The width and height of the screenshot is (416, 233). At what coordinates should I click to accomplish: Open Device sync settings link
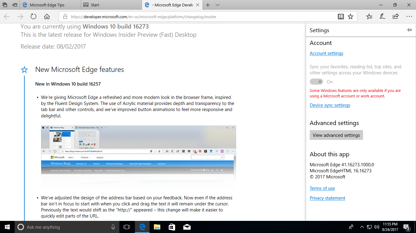[x=330, y=105]
